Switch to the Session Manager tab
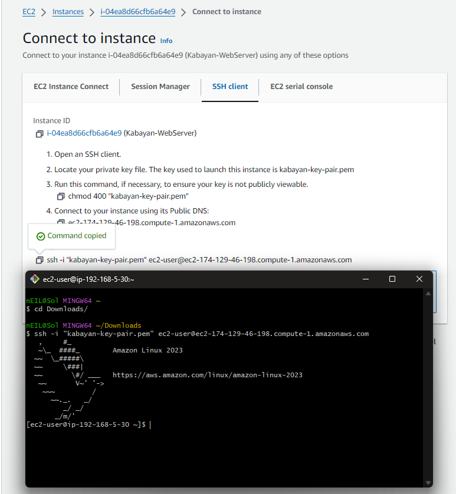This screenshot has width=456, height=494. tap(160, 86)
